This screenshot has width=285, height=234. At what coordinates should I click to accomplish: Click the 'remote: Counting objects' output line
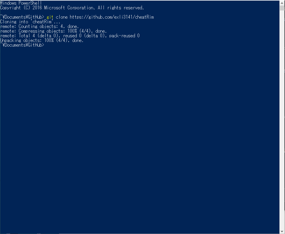pos(40,27)
